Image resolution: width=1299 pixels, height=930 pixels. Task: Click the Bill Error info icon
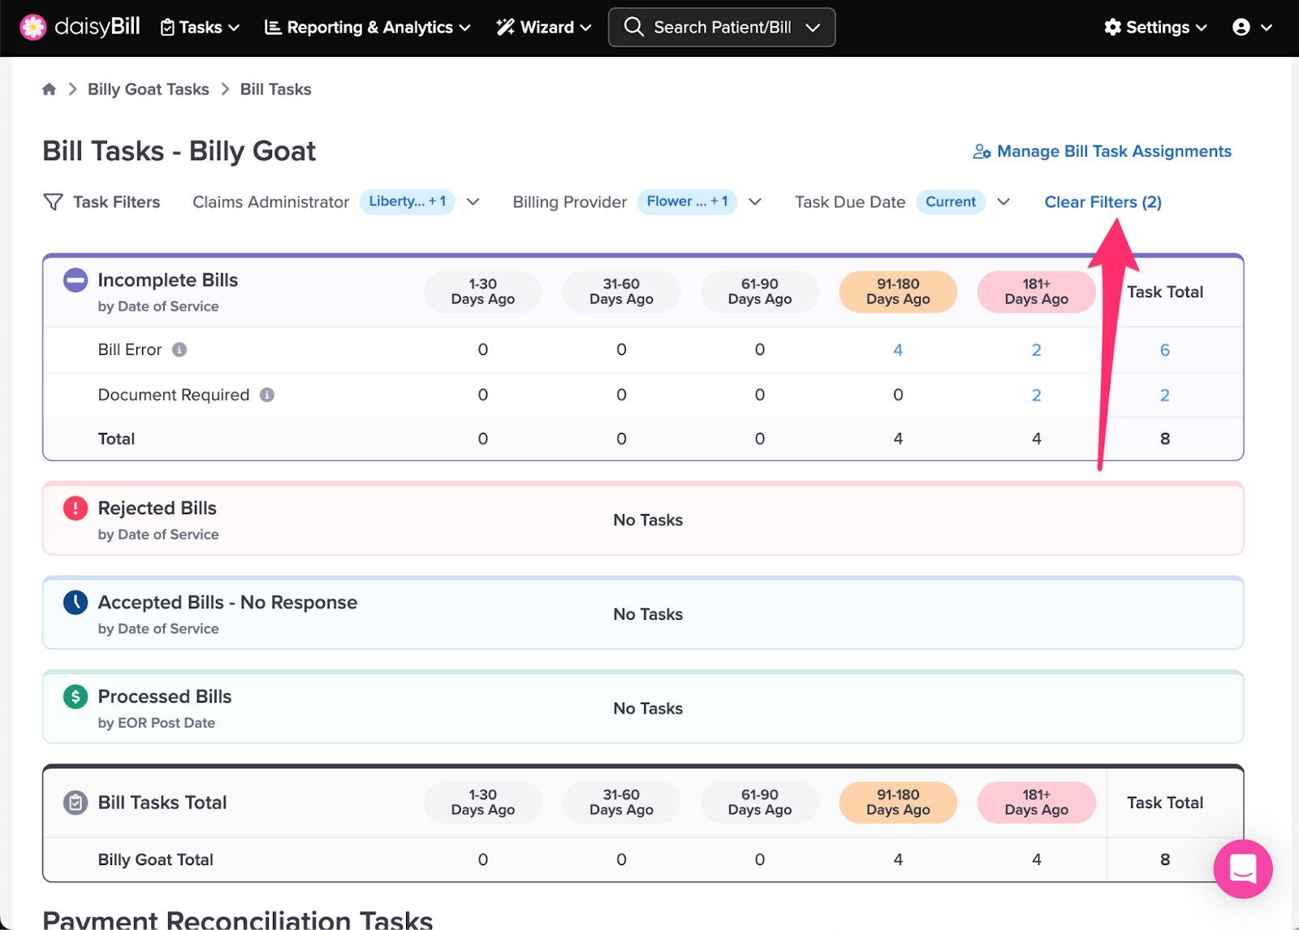tap(179, 349)
